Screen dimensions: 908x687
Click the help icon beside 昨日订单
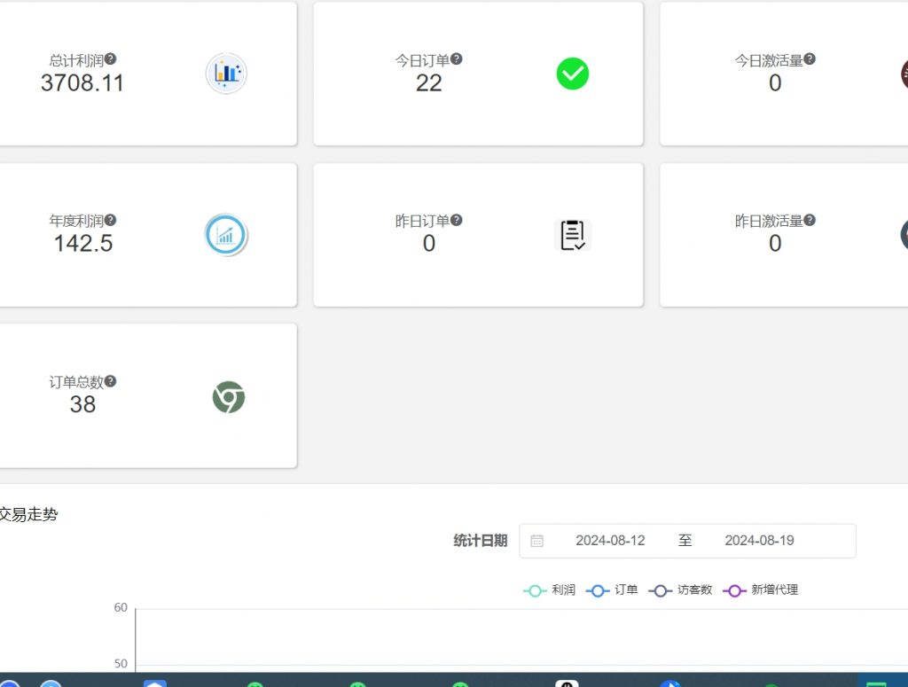[x=457, y=220]
